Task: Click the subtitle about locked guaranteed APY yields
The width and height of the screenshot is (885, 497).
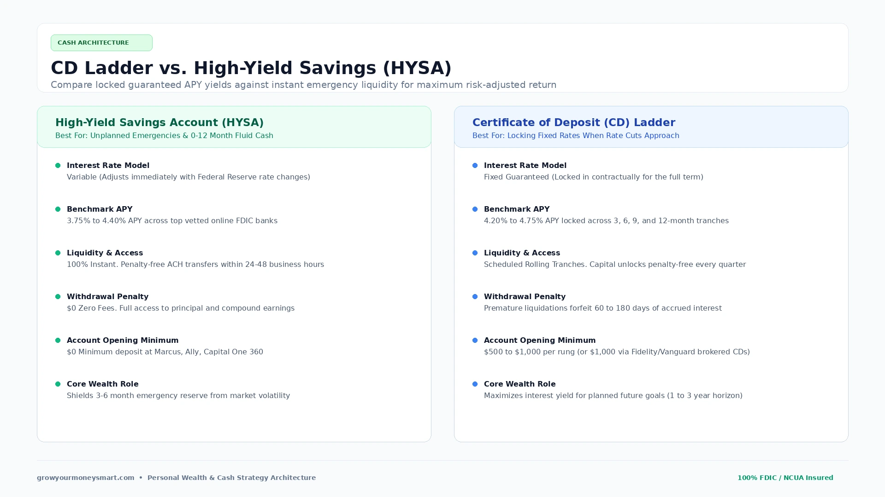Action: (x=303, y=85)
